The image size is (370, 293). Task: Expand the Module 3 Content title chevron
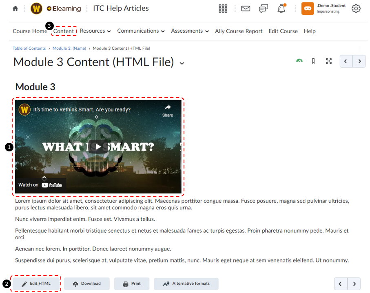point(182,63)
